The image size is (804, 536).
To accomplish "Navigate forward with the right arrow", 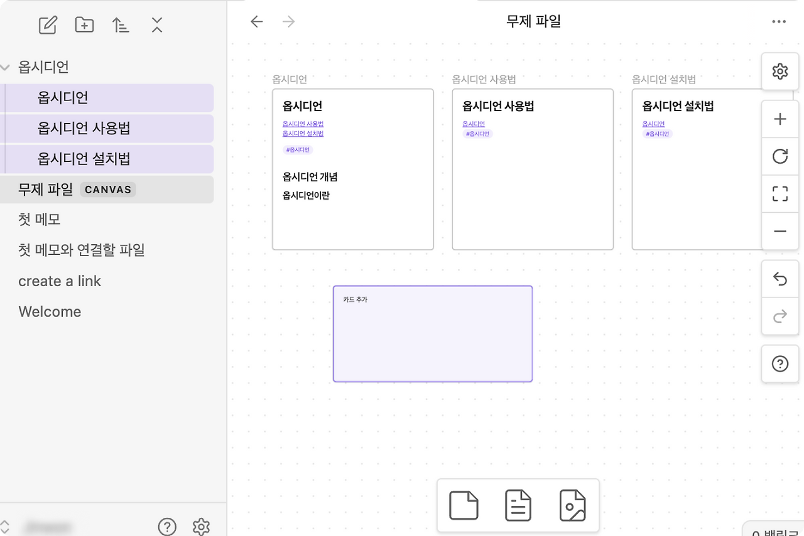I will tap(289, 22).
